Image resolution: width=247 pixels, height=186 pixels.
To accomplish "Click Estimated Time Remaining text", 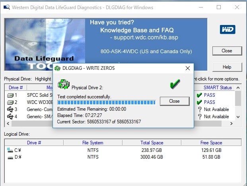I will [91, 109].
